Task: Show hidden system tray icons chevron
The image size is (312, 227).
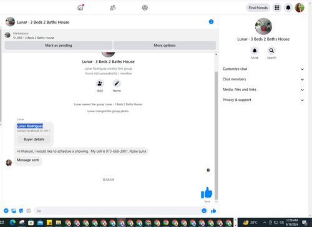Action: (265, 223)
